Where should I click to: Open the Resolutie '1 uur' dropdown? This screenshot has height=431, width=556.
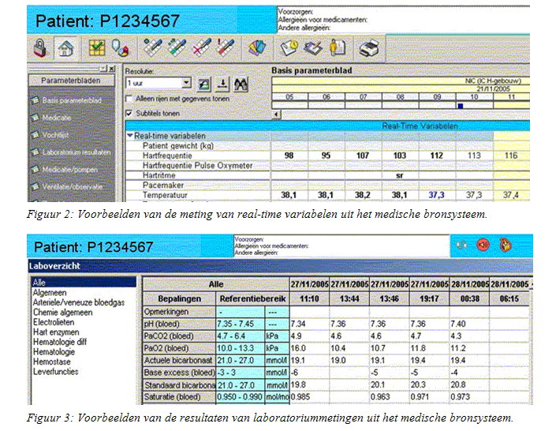click(186, 83)
